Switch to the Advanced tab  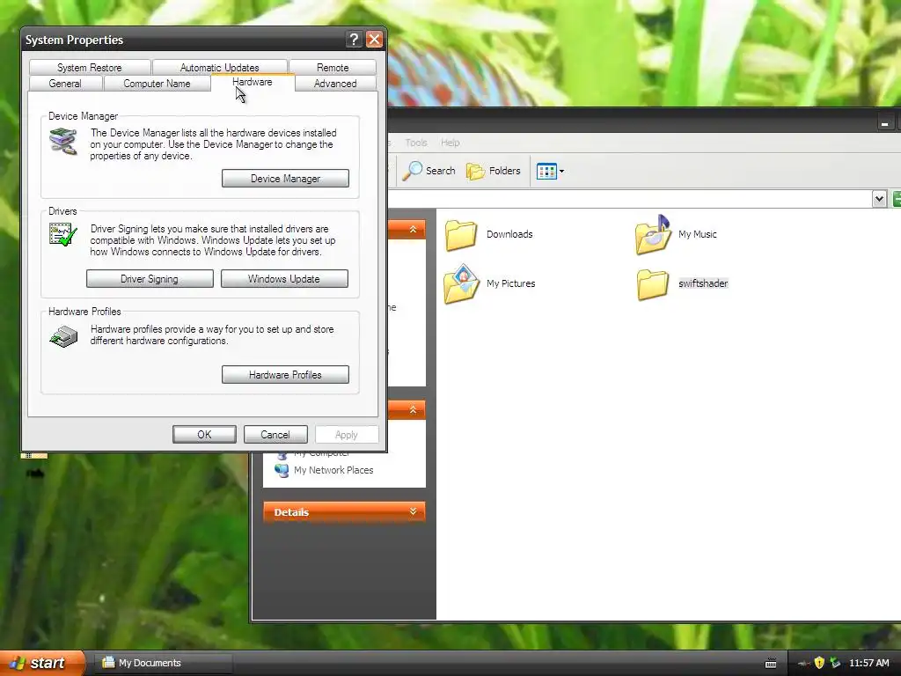pos(335,84)
